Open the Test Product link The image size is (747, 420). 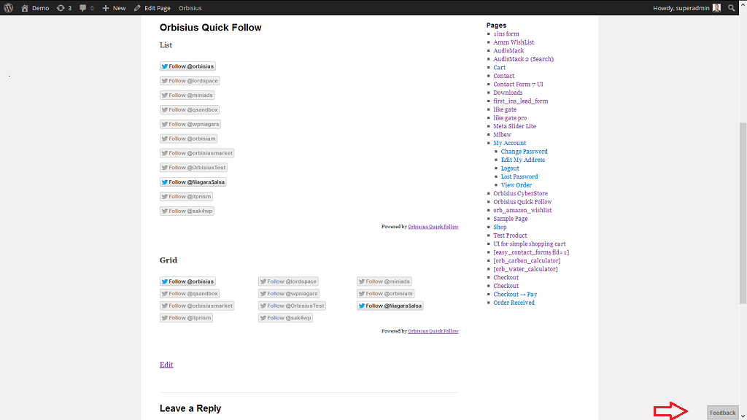510,236
